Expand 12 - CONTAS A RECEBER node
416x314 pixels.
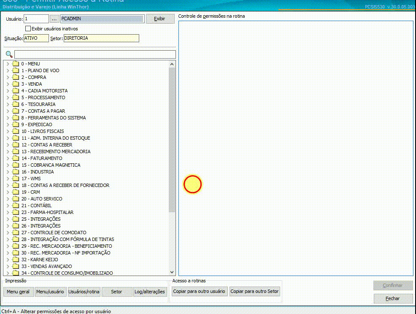pyautogui.click(x=8, y=145)
